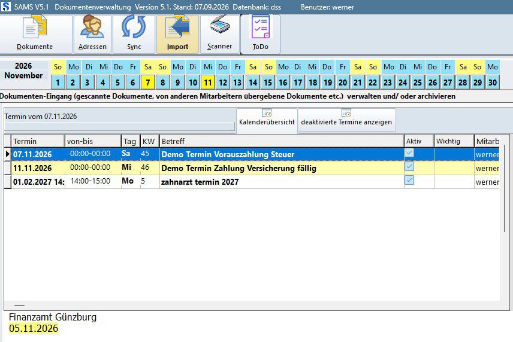Image resolution: width=513 pixels, height=342 pixels.
Task: Click row selector of 11.11.2026 appointment
Action: coord(8,168)
